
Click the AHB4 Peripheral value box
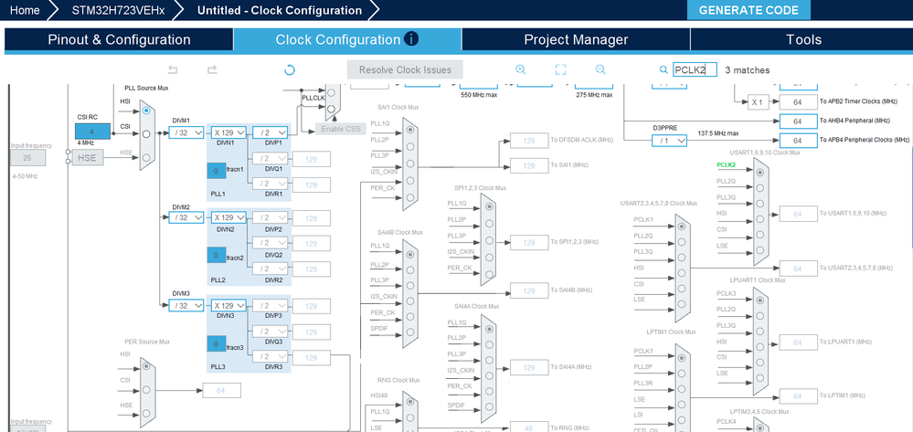[x=798, y=121]
